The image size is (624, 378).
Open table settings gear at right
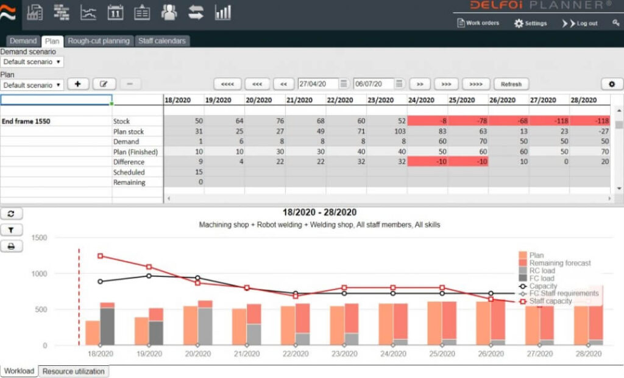611,84
